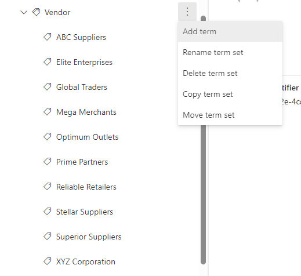Select the Vendor term set label
This screenshot has width=301, height=276.
tap(57, 12)
